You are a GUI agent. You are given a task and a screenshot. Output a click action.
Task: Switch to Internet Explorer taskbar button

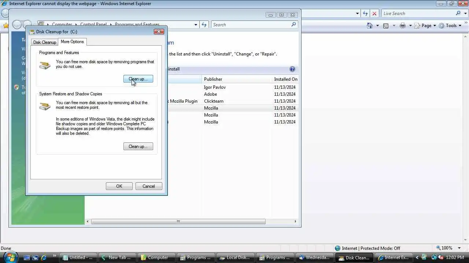[x=393, y=258]
